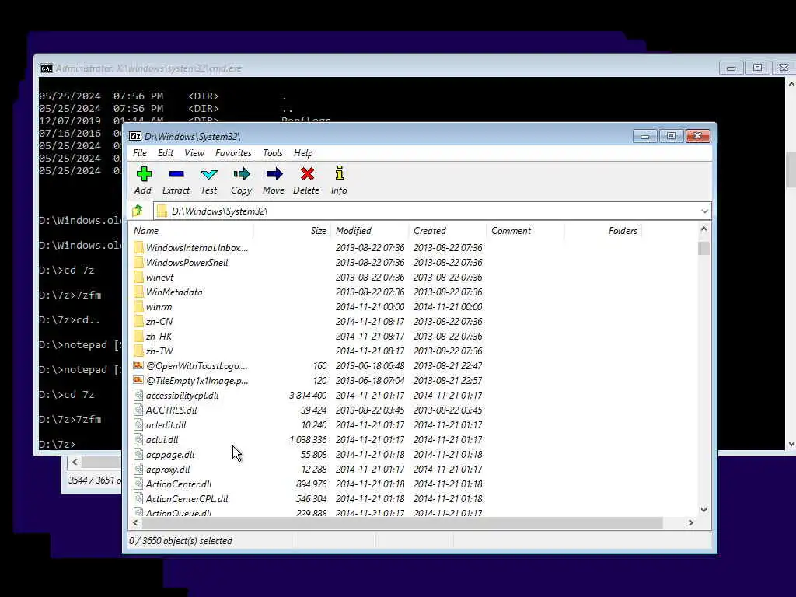796x597 pixels.
Task: Click scroll left arrow in background window
Action: (x=75, y=462)
